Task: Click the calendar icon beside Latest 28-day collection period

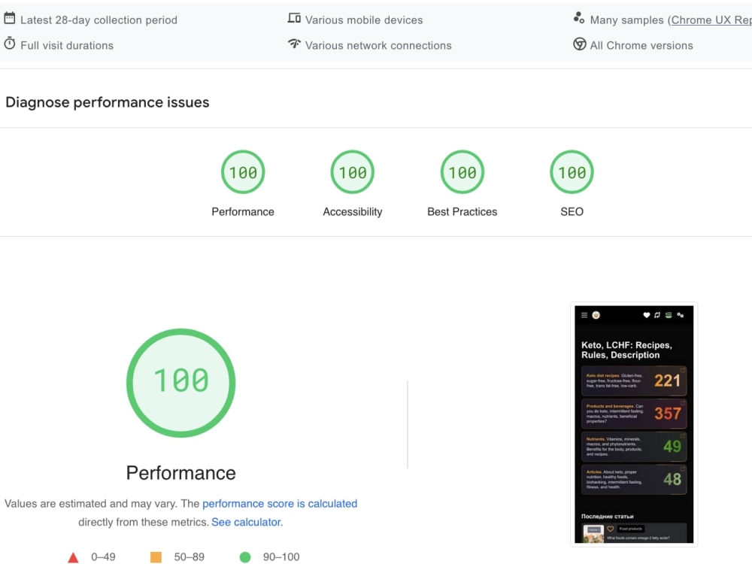Action: 10,18
